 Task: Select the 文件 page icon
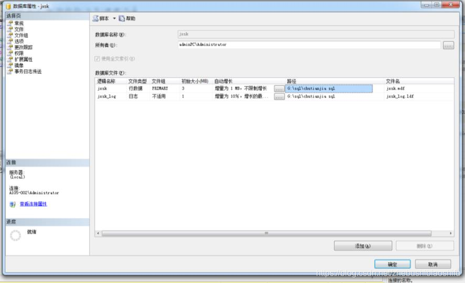click(10, 29)
